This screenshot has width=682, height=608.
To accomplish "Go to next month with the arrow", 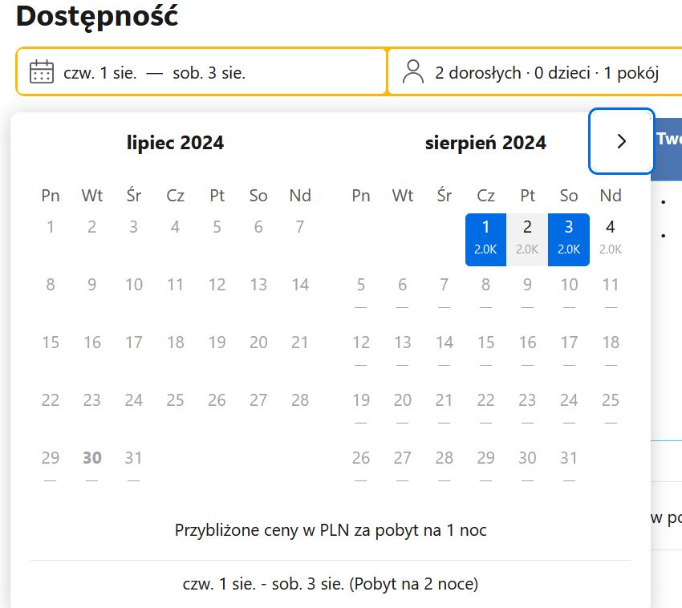I will click(621, 141).
